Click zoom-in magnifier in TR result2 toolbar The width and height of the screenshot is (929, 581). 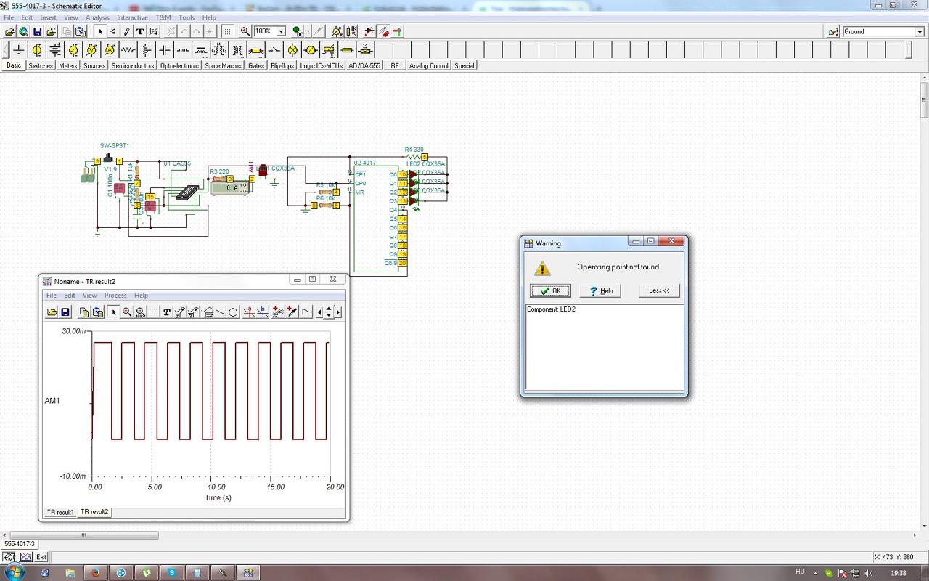(x=127, y=312)
